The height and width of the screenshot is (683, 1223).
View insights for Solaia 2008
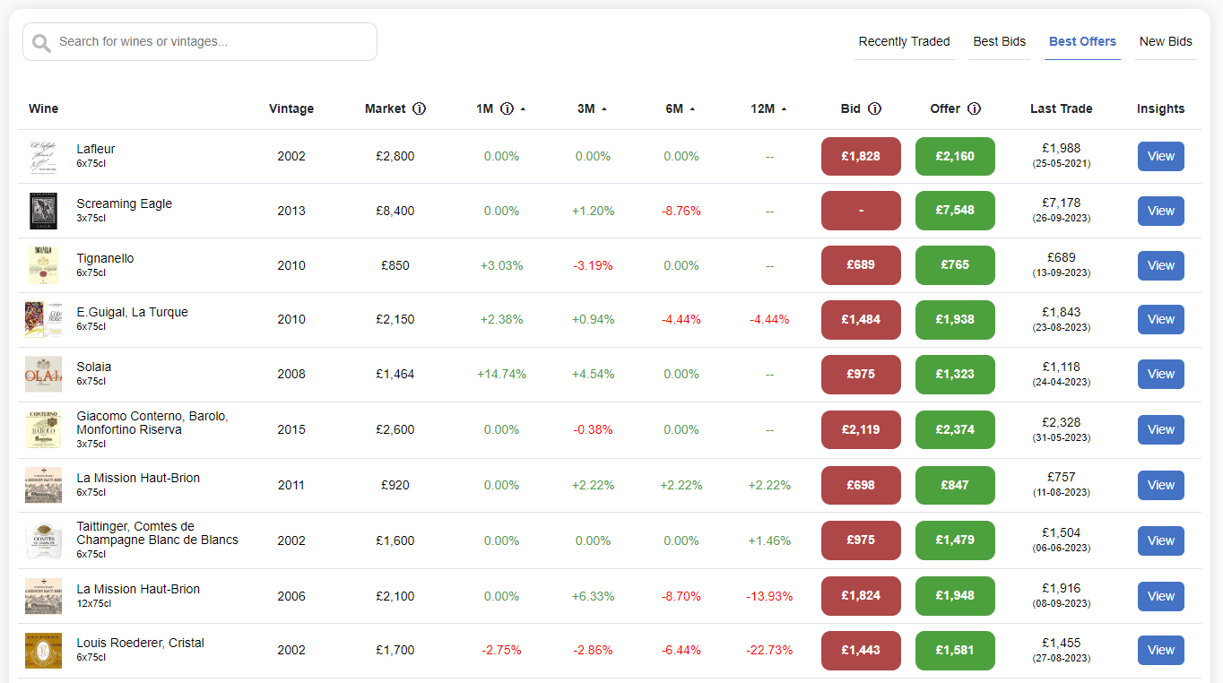1160,374
